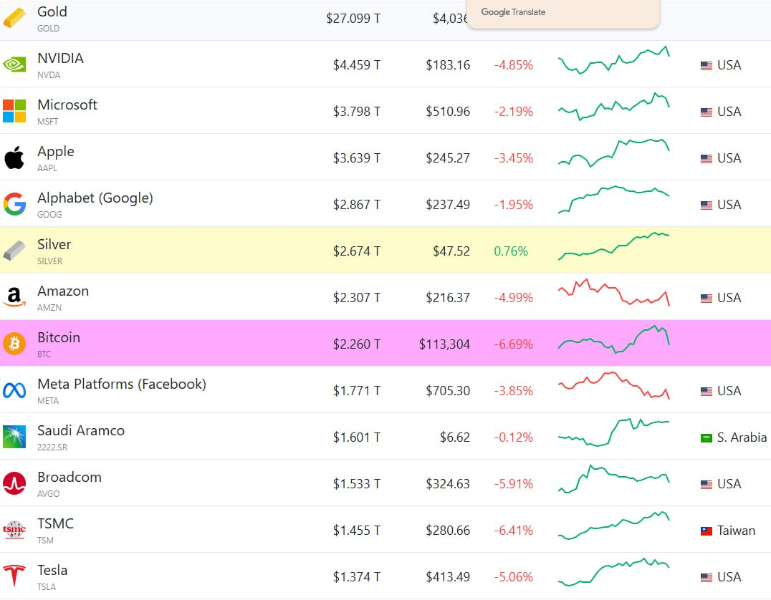The width and height of the screenshot is (771, 600).
Task: Open the Bitcoin asset link
Action: (x=59, y=337)
